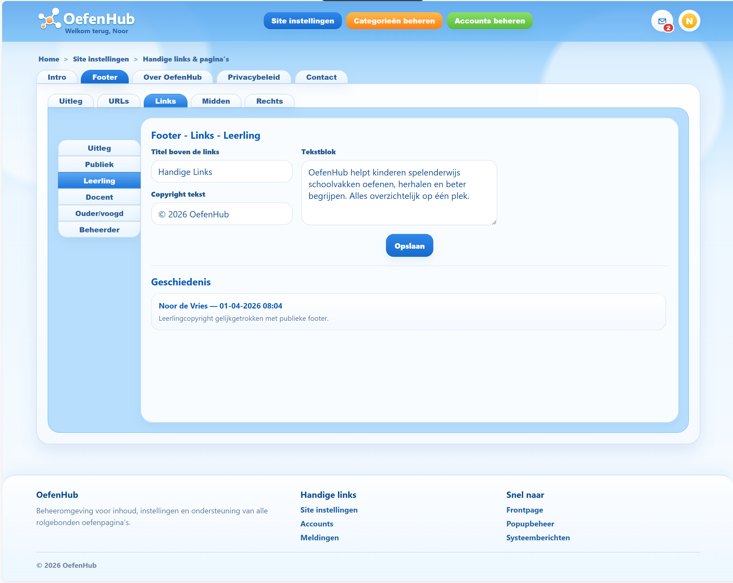Screen dimensions: 733x583
Task: Open footer link Systeemberichten
Action: [538, 538]
